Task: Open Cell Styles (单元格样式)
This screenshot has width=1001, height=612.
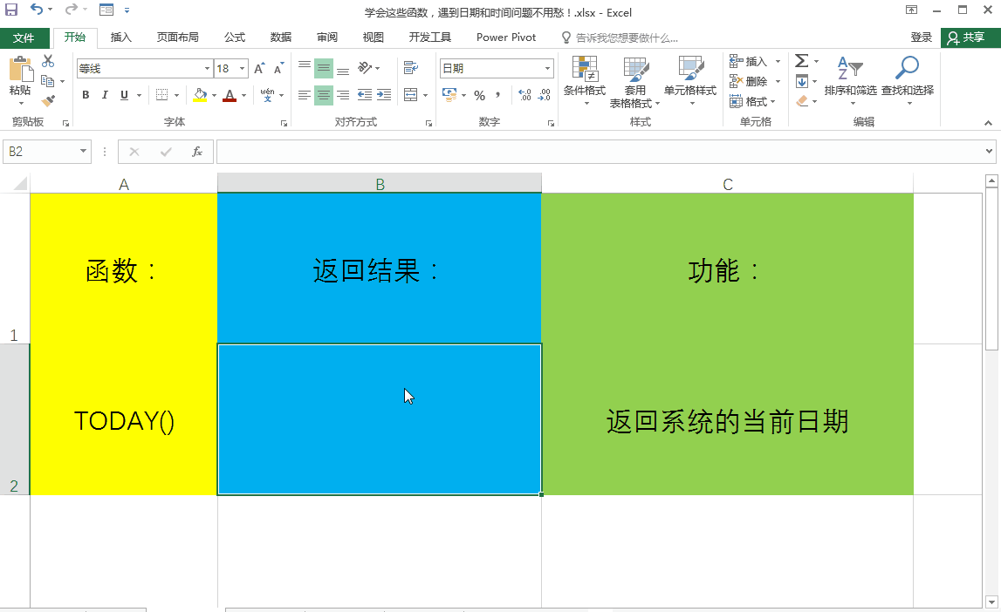Action: (690, 81)
